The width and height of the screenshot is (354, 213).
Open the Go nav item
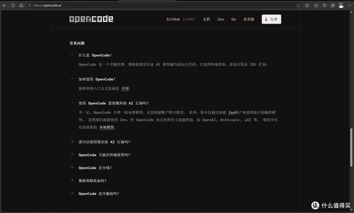coord(233,19)
